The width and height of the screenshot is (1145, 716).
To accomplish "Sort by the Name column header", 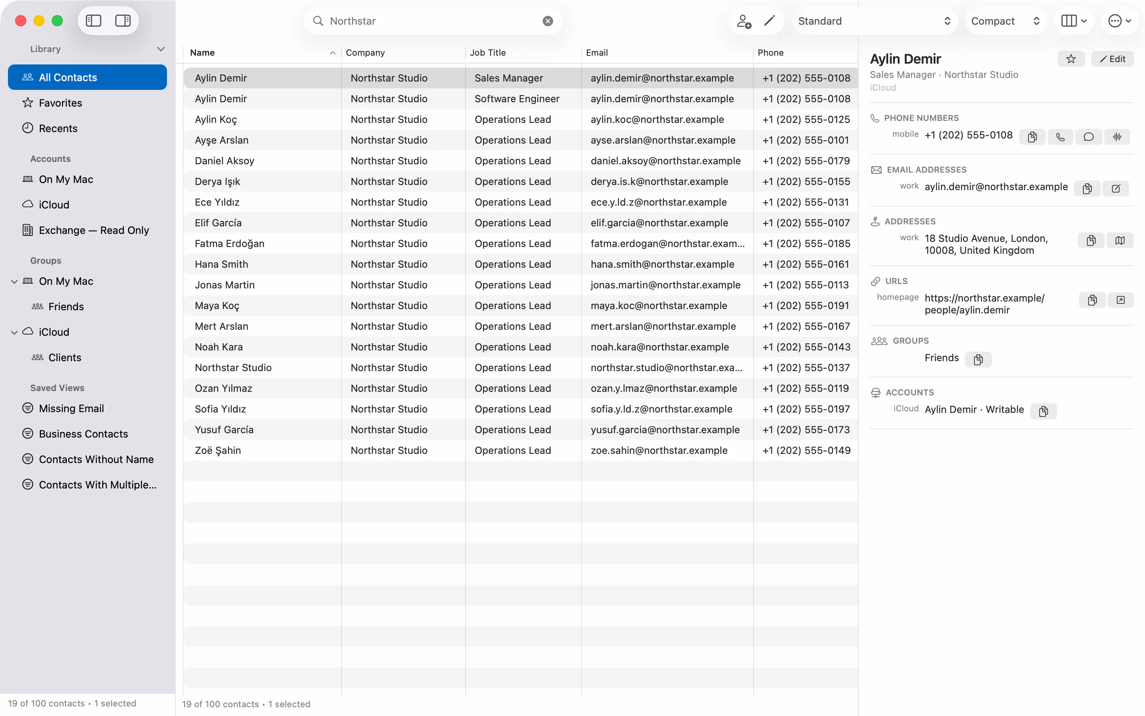I will (262, 53).
